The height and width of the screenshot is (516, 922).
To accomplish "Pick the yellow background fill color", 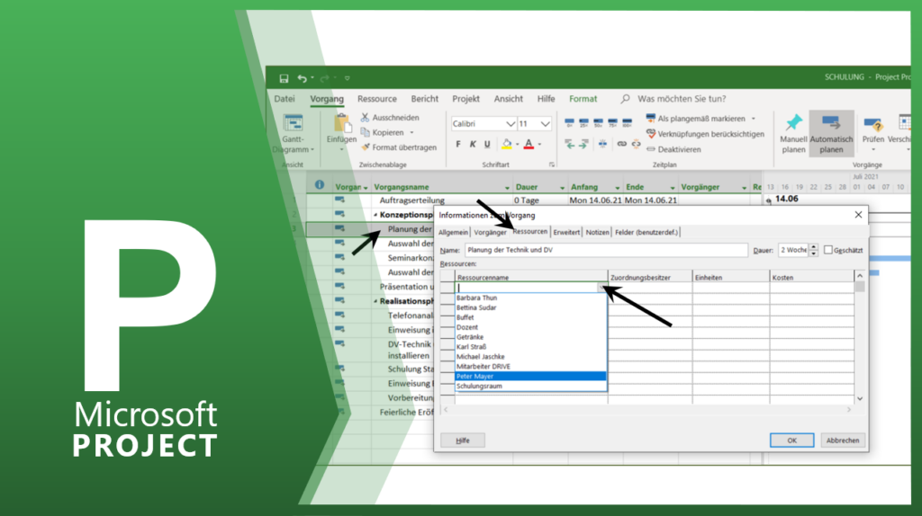I will pos(507,144).
